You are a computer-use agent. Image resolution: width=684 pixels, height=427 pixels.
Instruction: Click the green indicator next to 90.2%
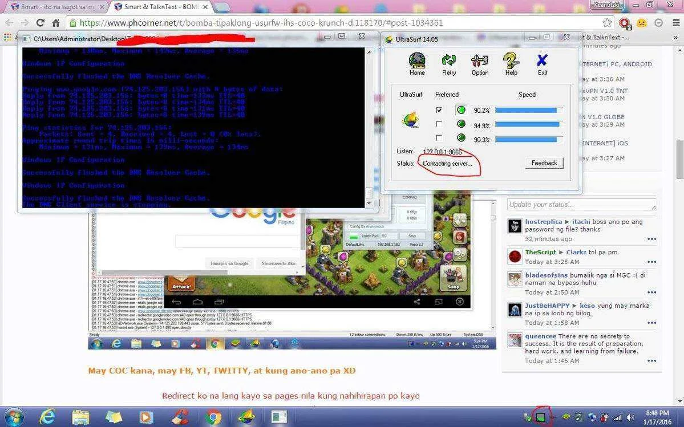point(460,110)
